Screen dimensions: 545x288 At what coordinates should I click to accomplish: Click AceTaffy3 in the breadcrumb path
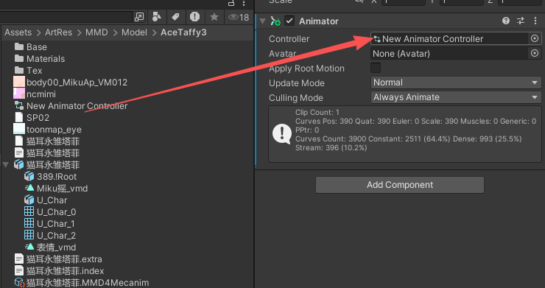click(x=183, y=32)
